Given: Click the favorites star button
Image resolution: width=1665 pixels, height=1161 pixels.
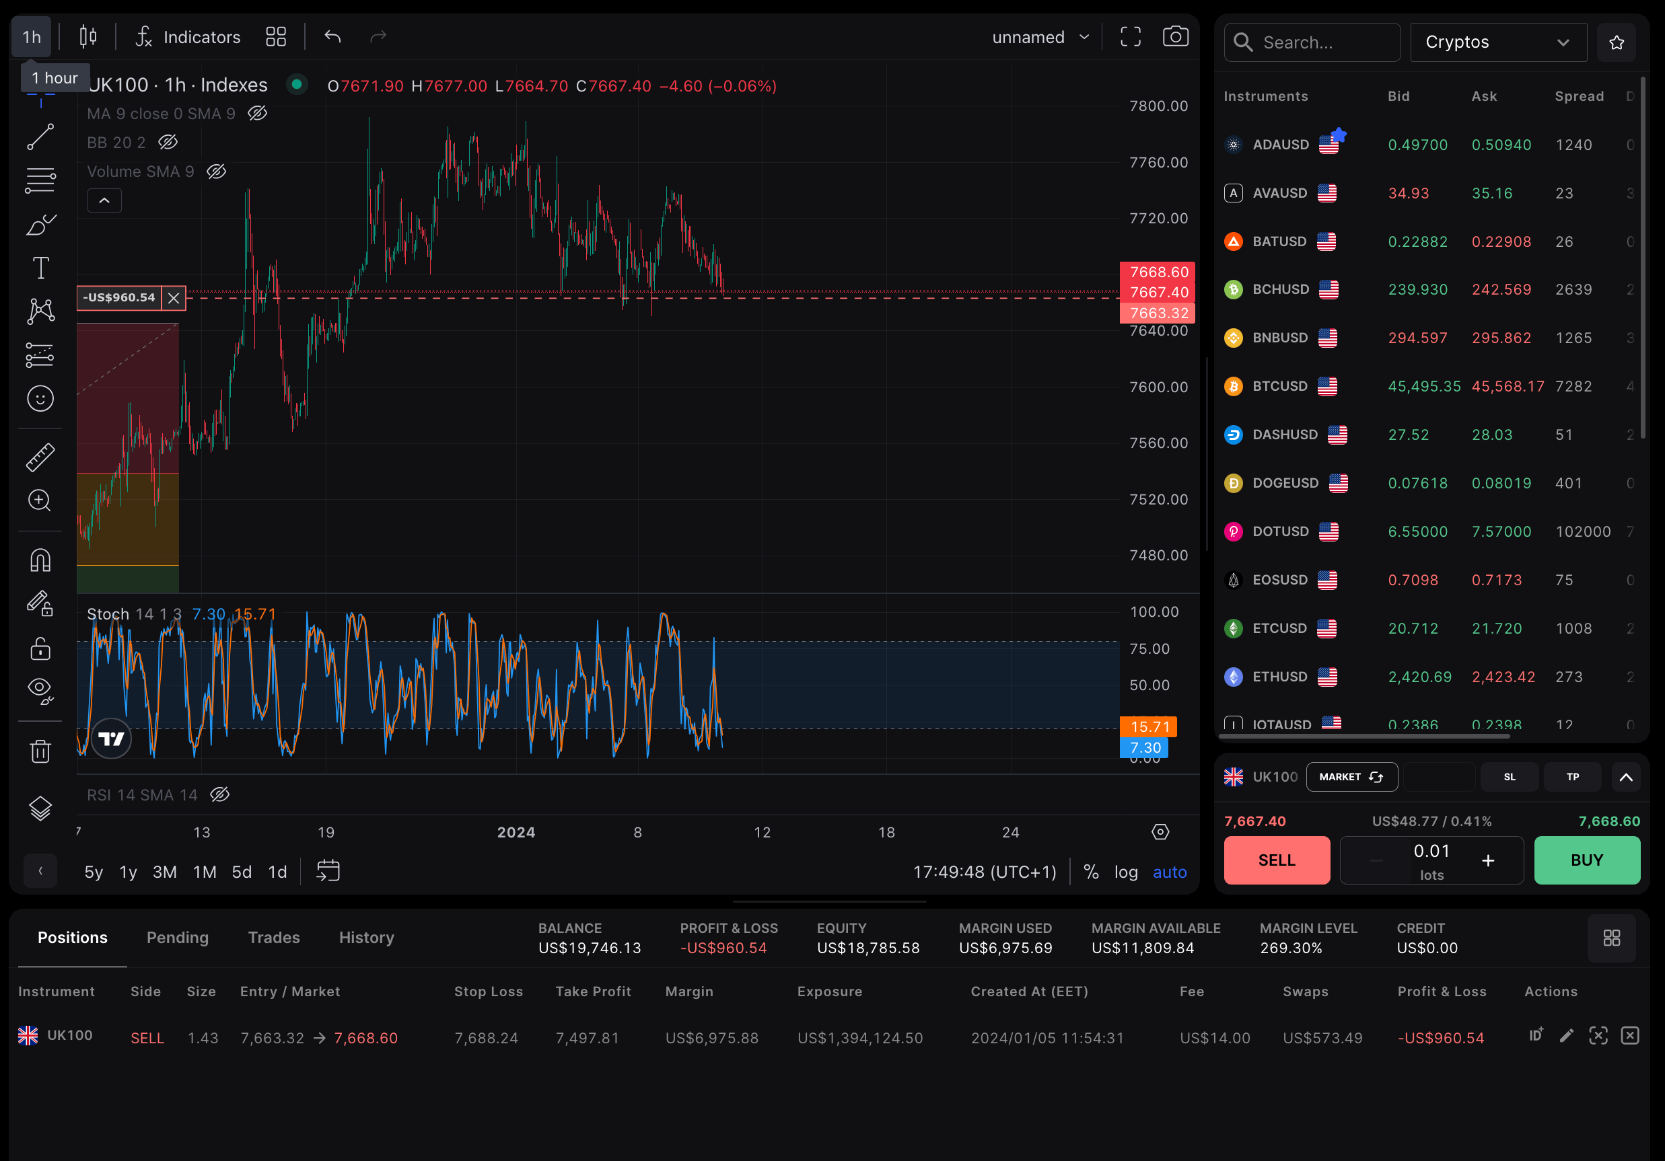Looking at the screenshot, I should tap(1616, 43).
